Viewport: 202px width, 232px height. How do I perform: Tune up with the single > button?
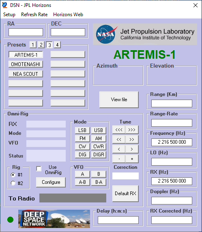[x=132, y=149]
